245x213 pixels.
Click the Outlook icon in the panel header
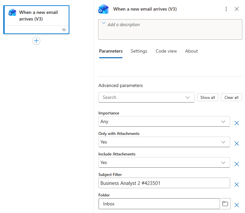103,9
